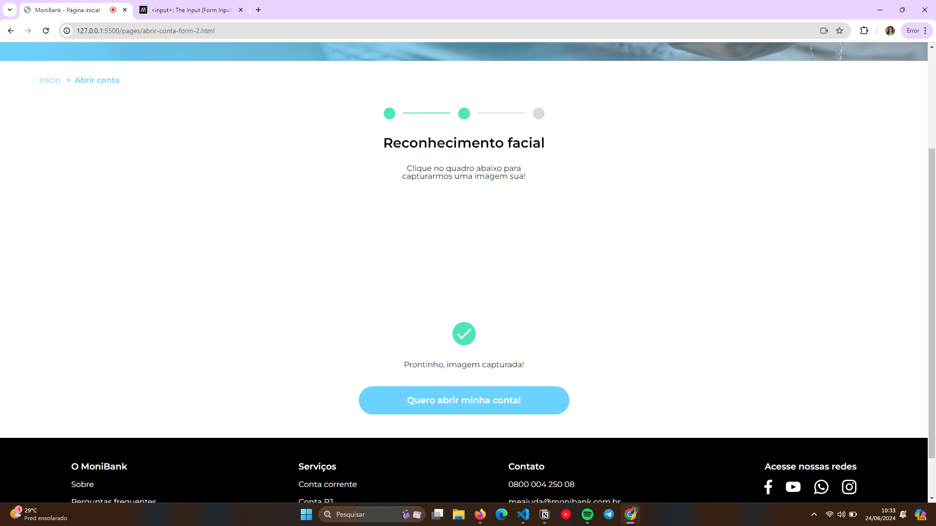Image resolution: width=936 pixels, height=526 pixels.
Task: Click the Chrome icon in taskbar
Action: pos(630,514)
